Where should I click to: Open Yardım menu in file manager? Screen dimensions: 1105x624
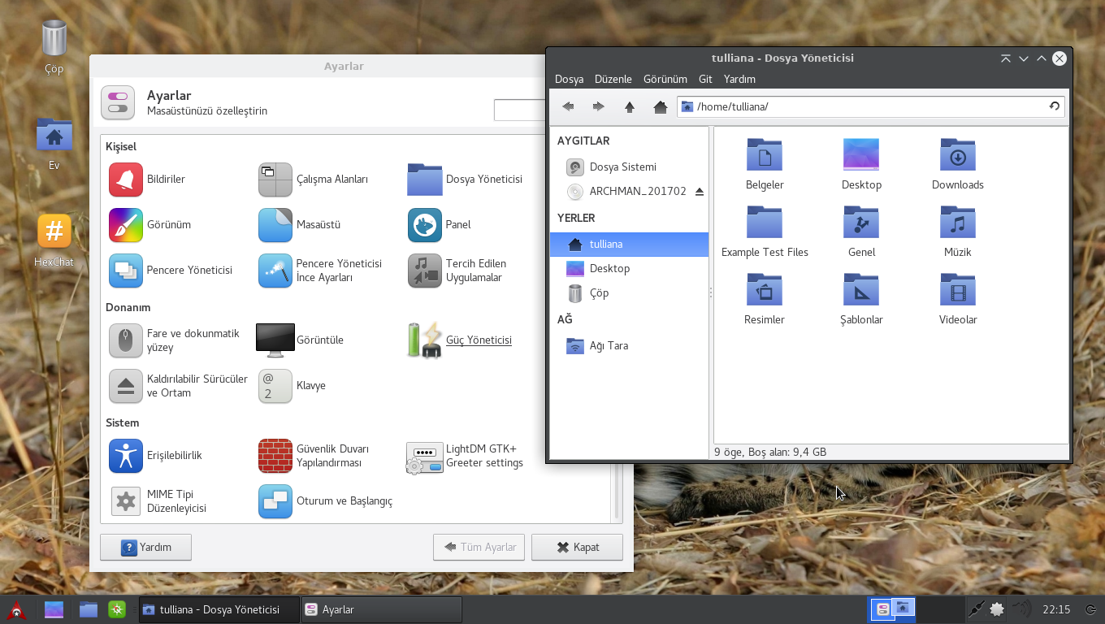pyautogui.click(x=739, y=79)
